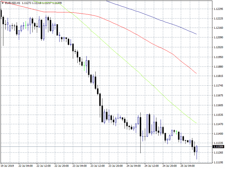Click the 19 Jul 2019 date label
The height and width of the screenshot is (169, 225).
[8, 165]
